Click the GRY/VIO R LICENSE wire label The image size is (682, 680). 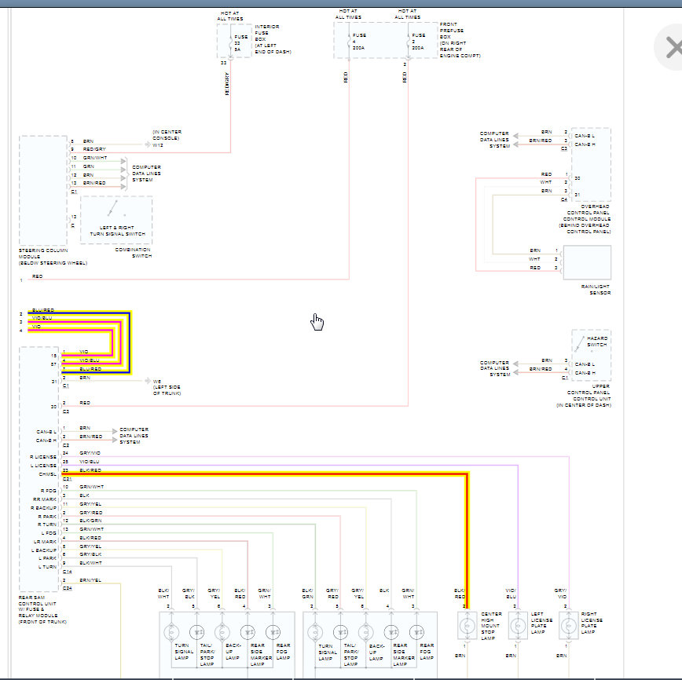pyautogui.click(x=90, y=453)
